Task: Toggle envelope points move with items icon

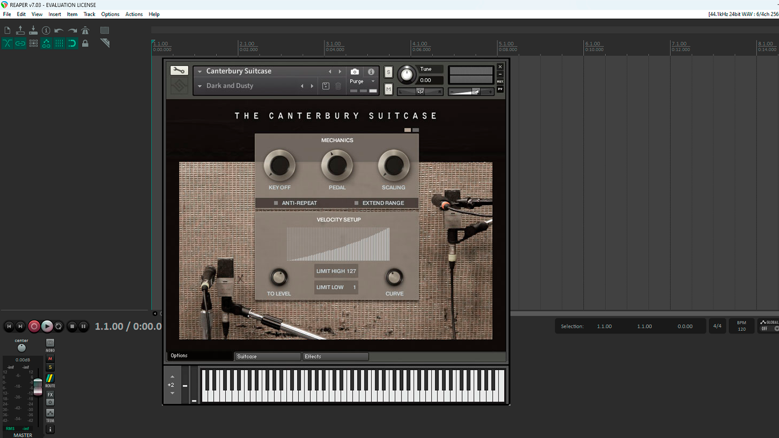Action: 46,43
